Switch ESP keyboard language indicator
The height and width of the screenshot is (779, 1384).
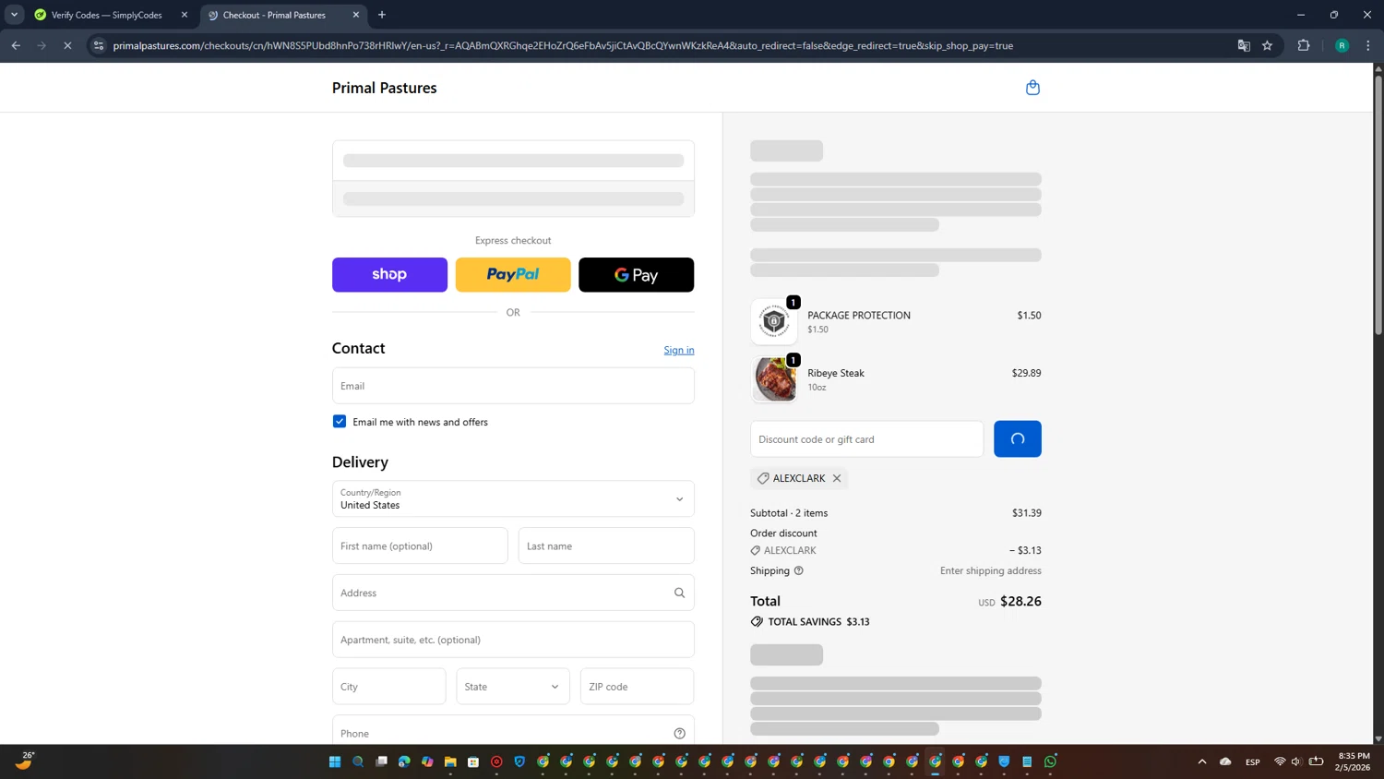tap(1252, 761)
